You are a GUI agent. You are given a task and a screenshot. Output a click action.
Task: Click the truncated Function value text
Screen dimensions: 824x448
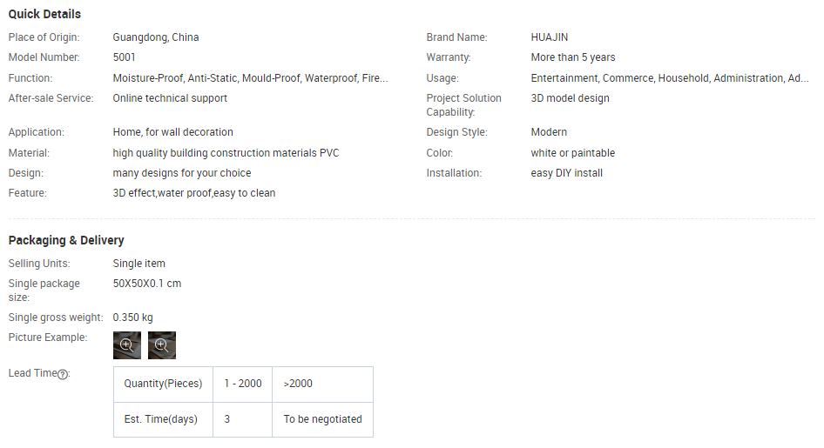(x=250, y=78)
